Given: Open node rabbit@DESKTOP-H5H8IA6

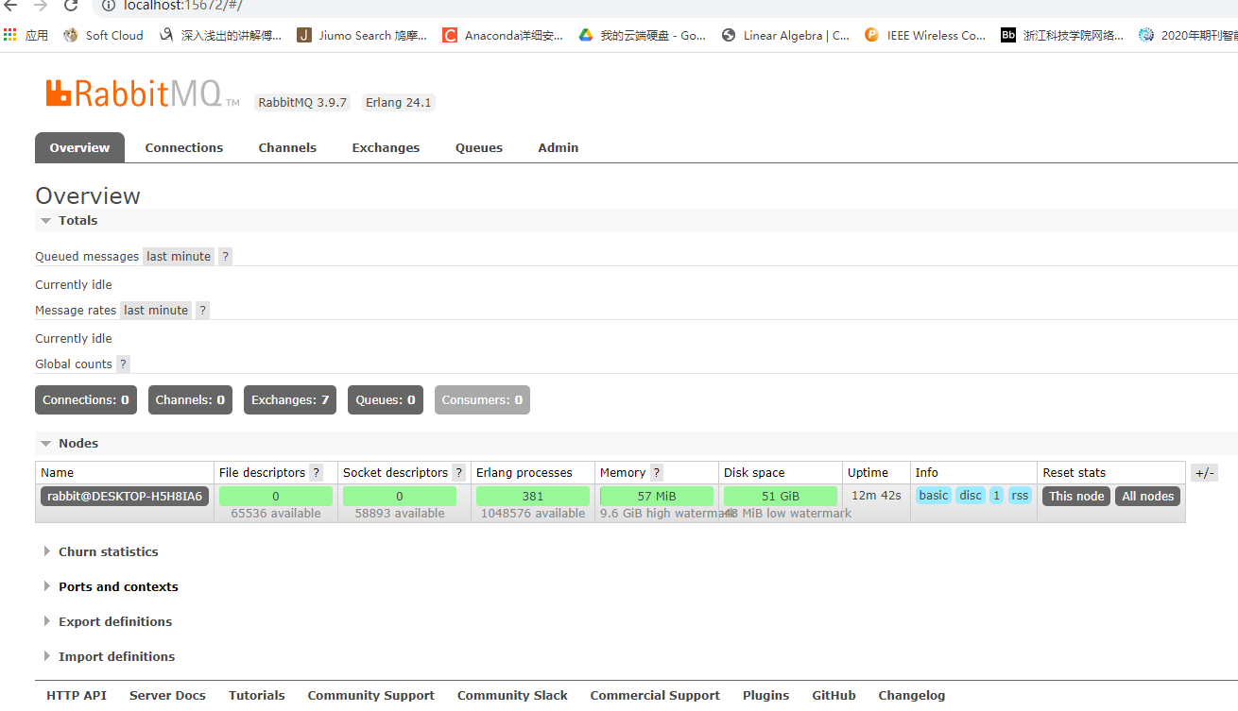Looking at the screenshot, I should (125, 496).
